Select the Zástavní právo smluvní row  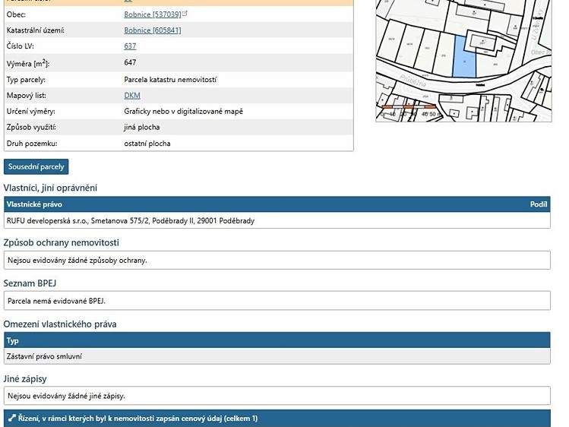277,356
